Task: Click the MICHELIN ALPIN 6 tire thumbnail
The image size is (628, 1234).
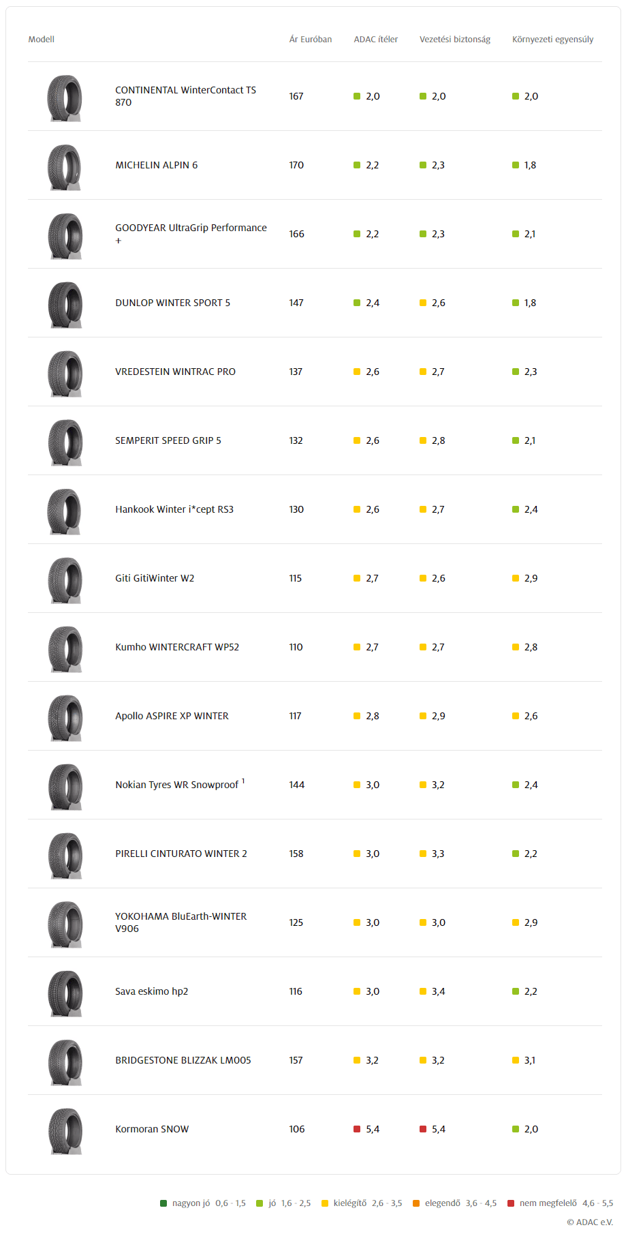Action: tap(65, 167)
